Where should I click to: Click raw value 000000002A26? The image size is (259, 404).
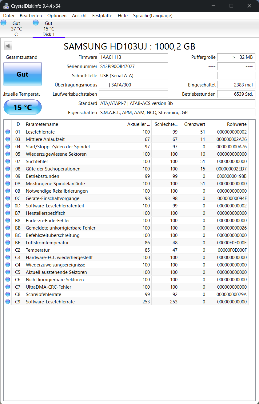point(232,139)
